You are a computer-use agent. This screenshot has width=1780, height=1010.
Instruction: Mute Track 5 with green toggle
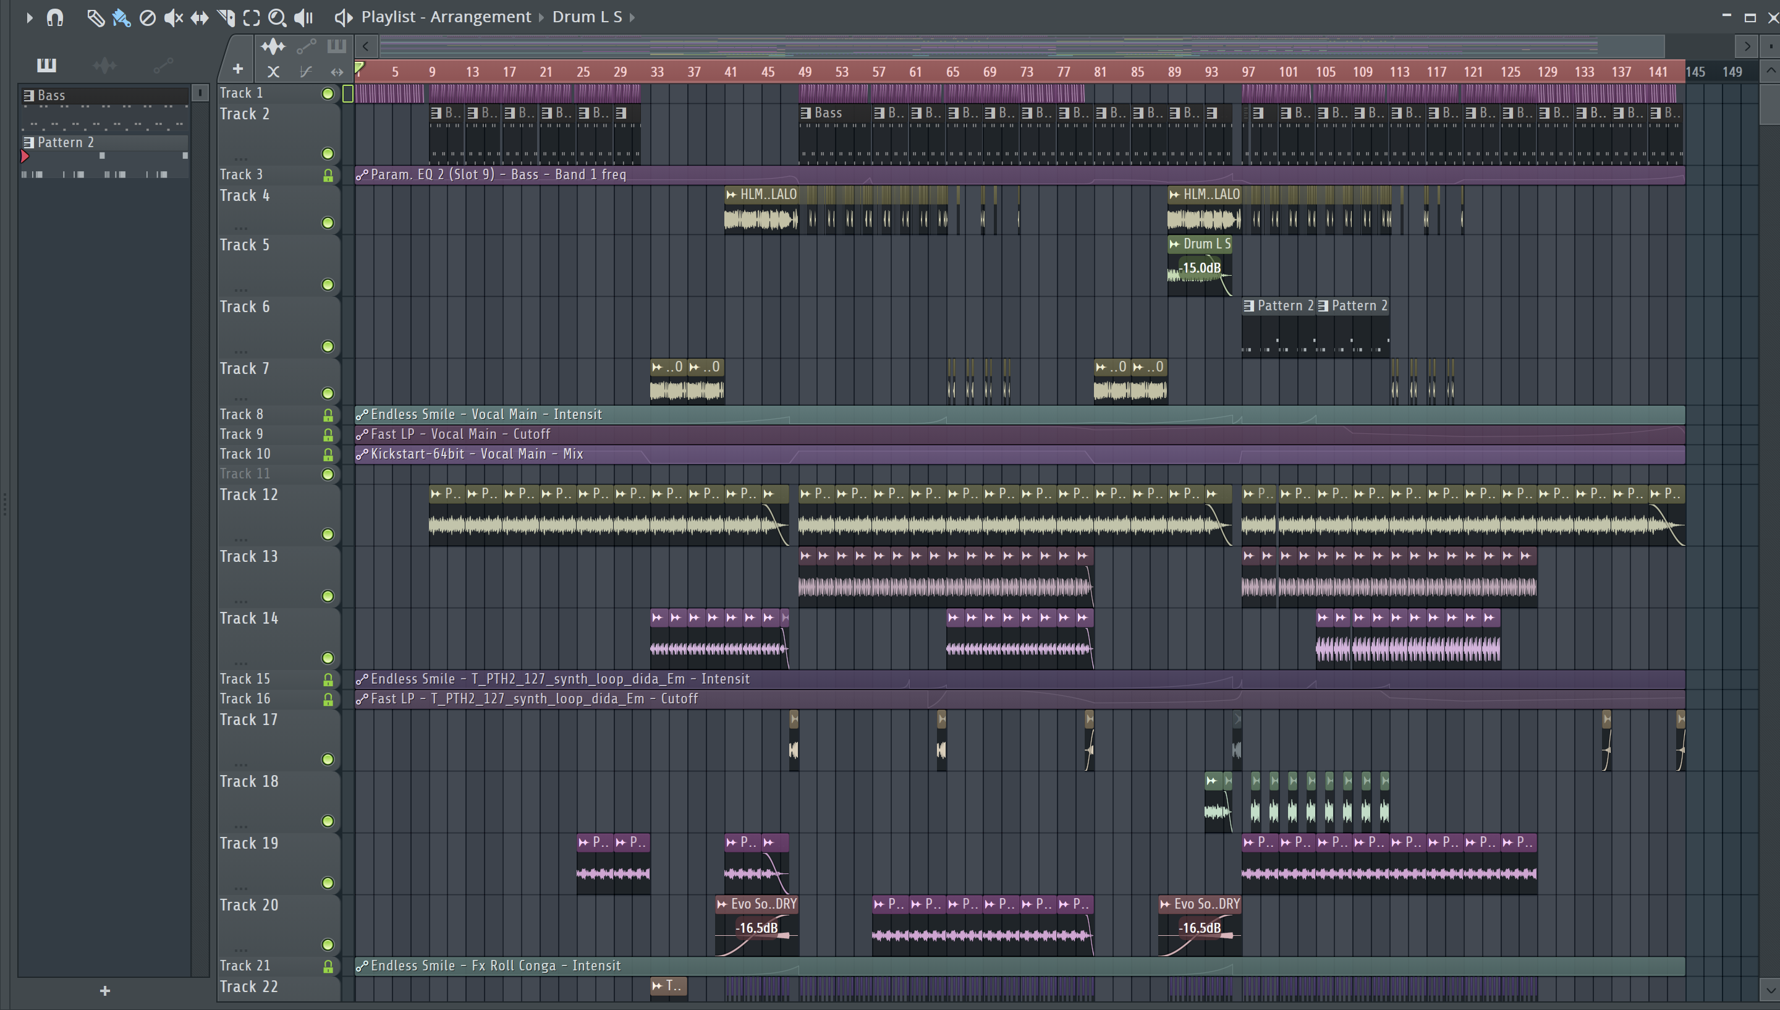coord(328,284)
